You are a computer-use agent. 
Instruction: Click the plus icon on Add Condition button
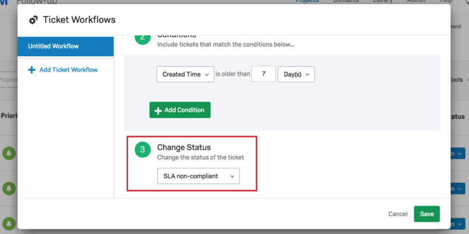[157, 111]
